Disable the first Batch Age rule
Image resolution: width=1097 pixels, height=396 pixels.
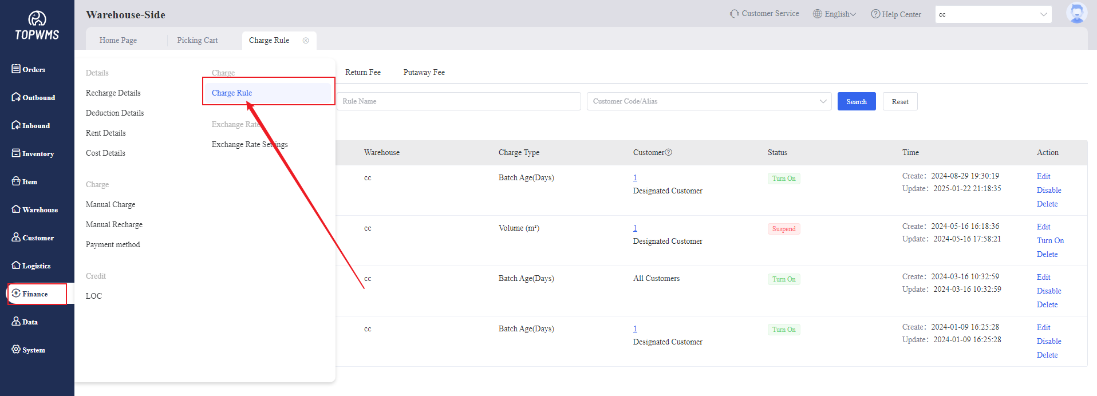[x=1048, y=191]
